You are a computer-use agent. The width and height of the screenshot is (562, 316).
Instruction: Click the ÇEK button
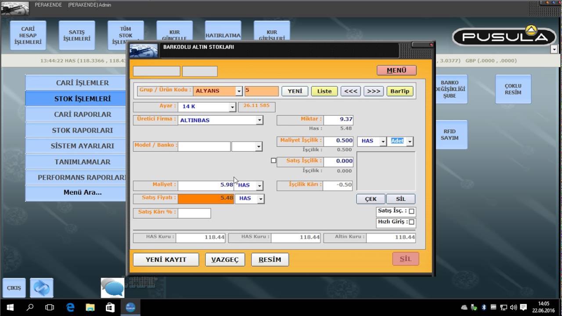(371, 199)
